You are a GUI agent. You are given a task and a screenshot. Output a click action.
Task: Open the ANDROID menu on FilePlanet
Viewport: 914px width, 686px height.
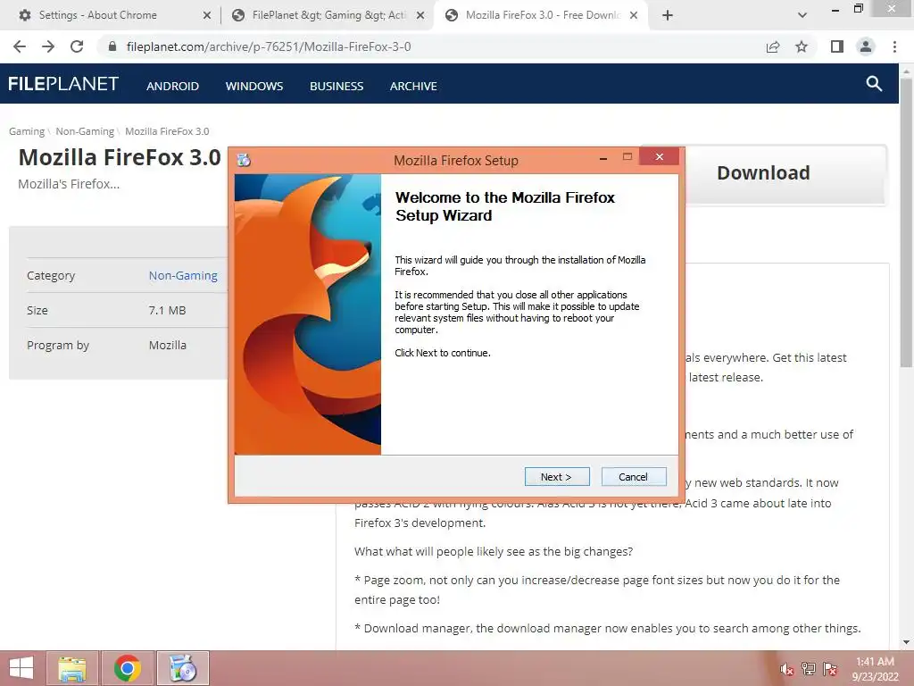point(172,86)
